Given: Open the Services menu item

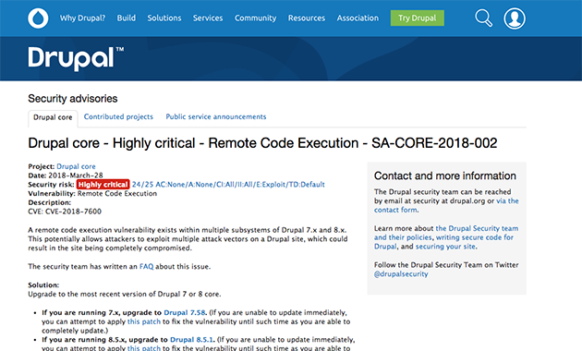Looking at the screenshot, I should [208, 18].
